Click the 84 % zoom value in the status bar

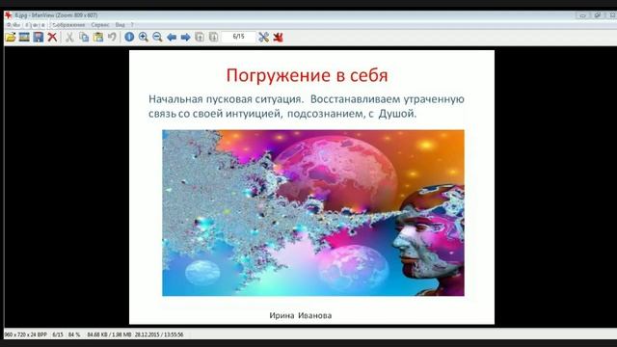74,334
